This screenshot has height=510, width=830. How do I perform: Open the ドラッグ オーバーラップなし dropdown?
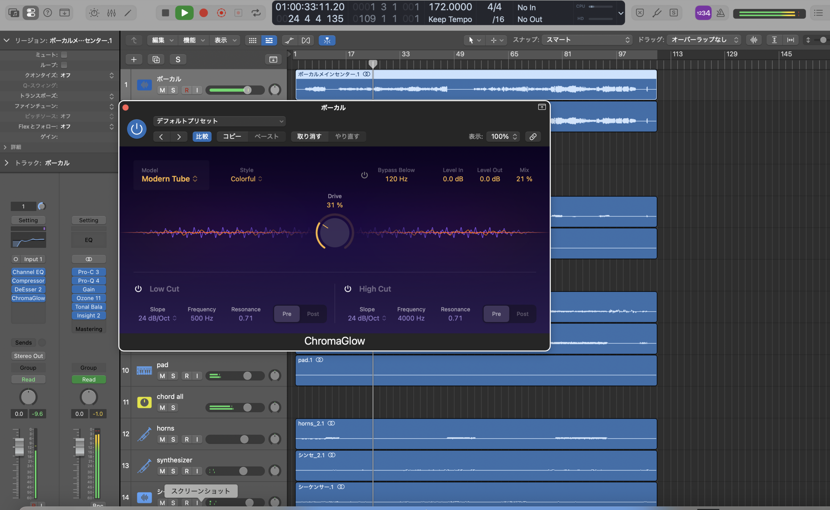point(704,40)
